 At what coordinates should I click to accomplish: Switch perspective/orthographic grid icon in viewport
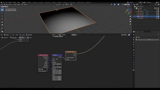coord(130,24)
